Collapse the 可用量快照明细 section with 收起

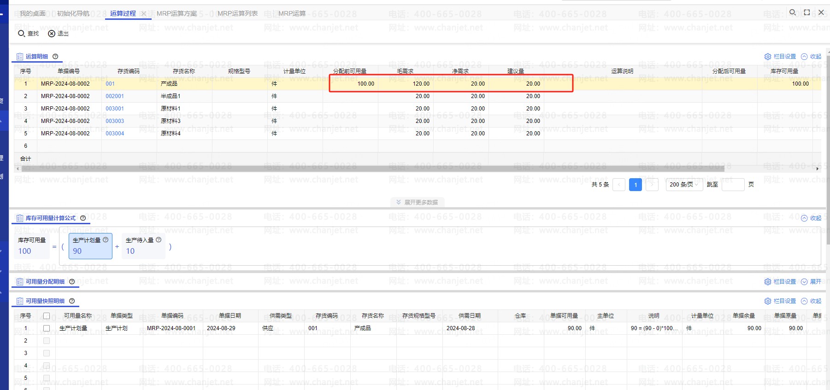pos(811,301)
